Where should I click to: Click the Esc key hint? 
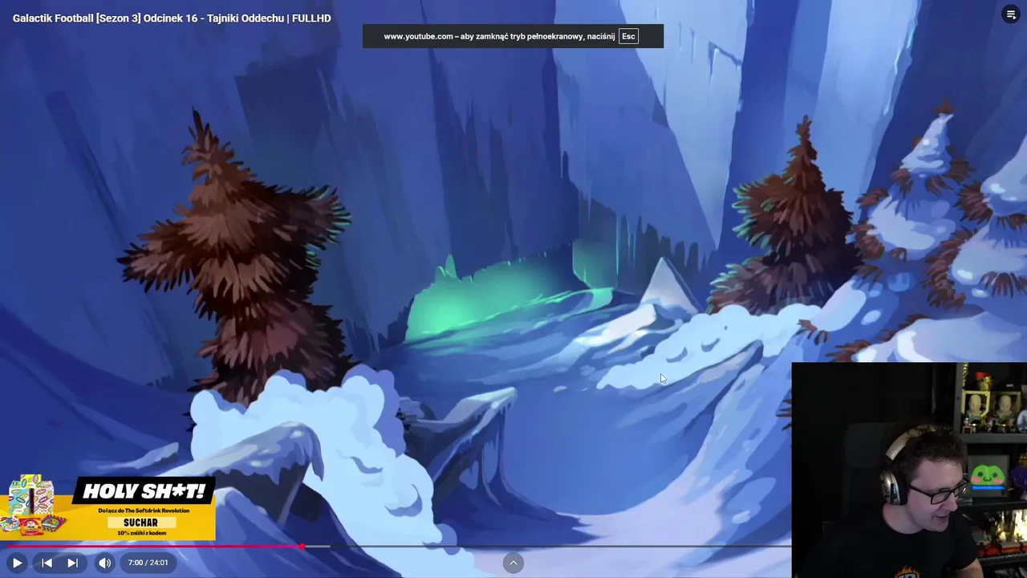click(628, 36)
